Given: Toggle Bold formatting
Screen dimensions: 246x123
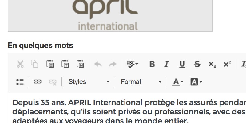Looking at the screenshot, I should tap(152, 64).
